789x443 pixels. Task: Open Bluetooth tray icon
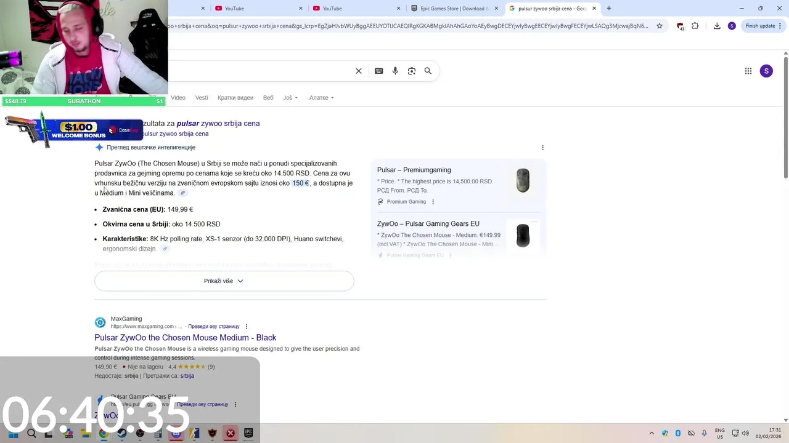pos(678,433)
